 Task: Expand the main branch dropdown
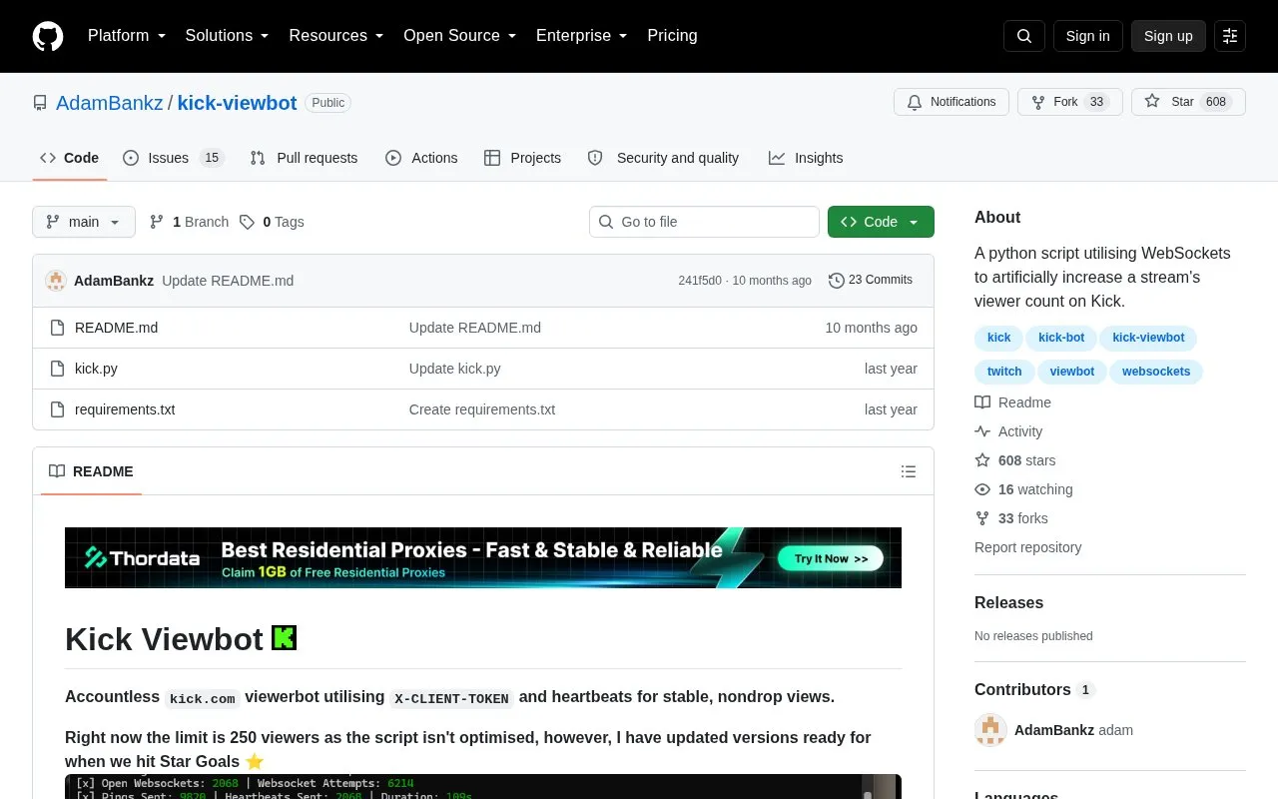(84, 222)
